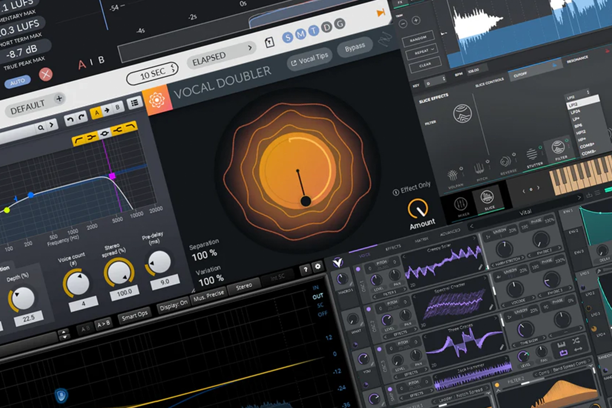Click the Smart Ops button
The height and width of the screenshot is (408, 612).
pos(135,315)
